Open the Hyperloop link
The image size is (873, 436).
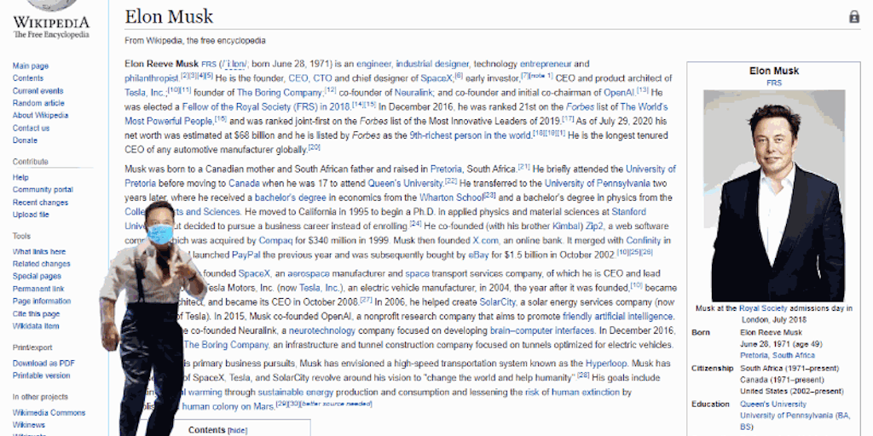(606, 364)
